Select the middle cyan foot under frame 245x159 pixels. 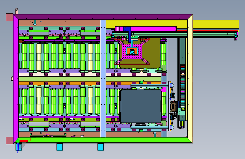click(x=60, y=147)
